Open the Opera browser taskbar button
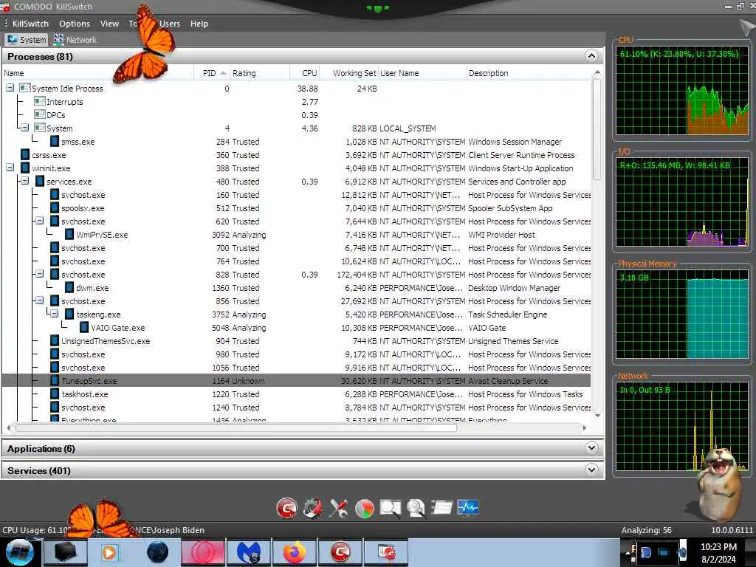This screenshot has height=567, width=756. 202,552
